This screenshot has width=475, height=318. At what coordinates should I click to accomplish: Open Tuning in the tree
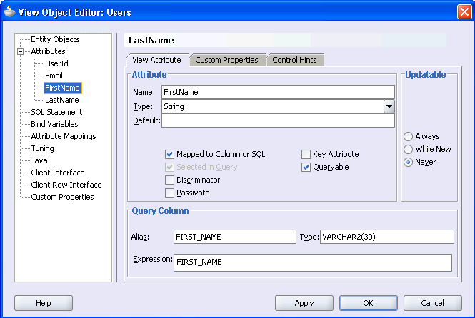point(42,148)
